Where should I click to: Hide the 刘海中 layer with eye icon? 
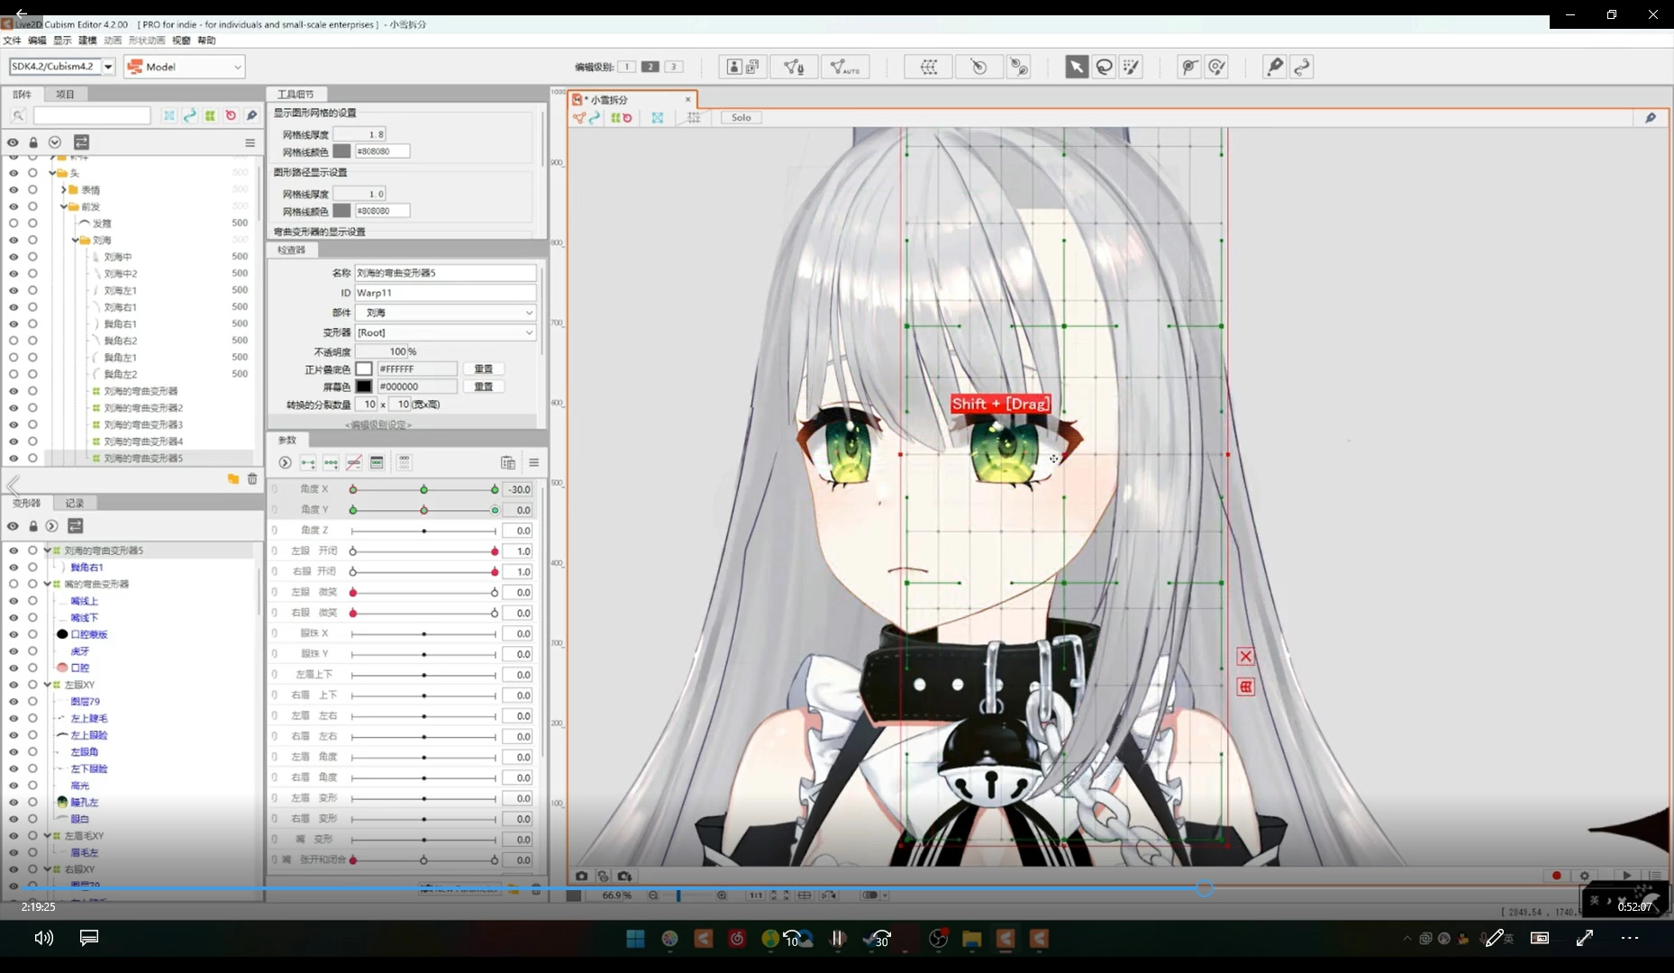click(14, 257)
